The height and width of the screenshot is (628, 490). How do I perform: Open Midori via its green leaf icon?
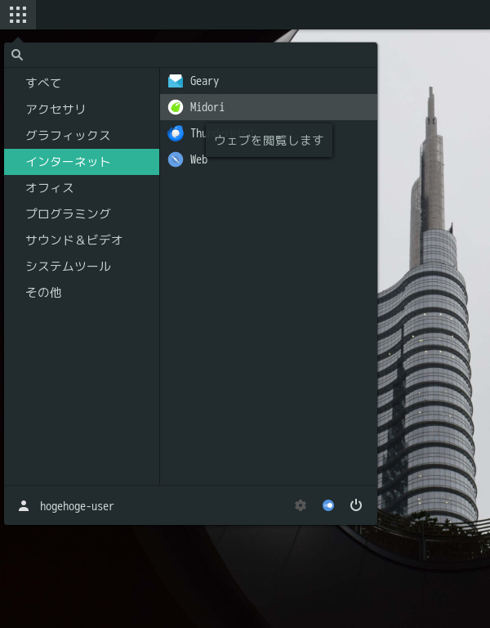pos(176,107)
